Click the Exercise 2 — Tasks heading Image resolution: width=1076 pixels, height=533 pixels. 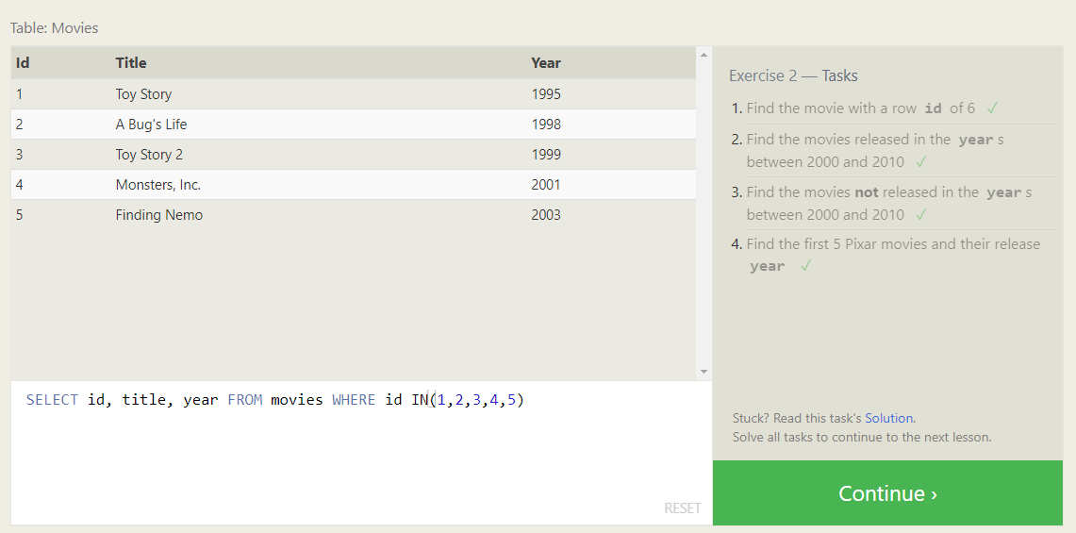793,75
